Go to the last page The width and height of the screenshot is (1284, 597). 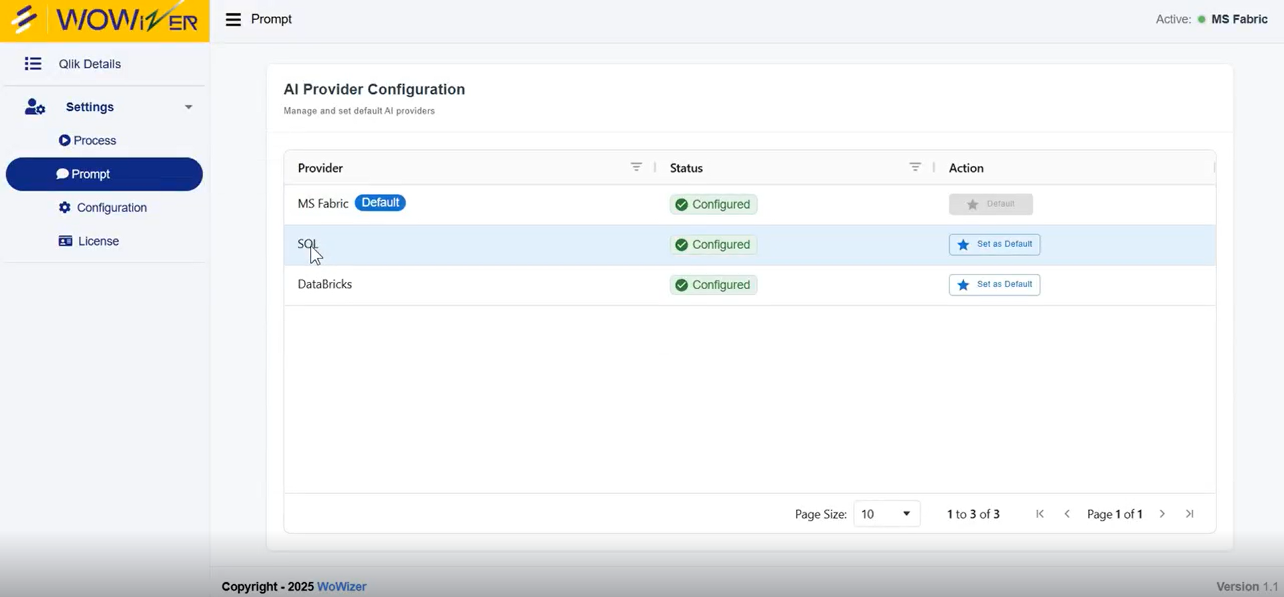[x=1190, y=514]
